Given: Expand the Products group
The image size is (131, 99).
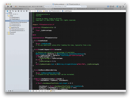Looking at the screenshot, I should [x=7, y=34].
